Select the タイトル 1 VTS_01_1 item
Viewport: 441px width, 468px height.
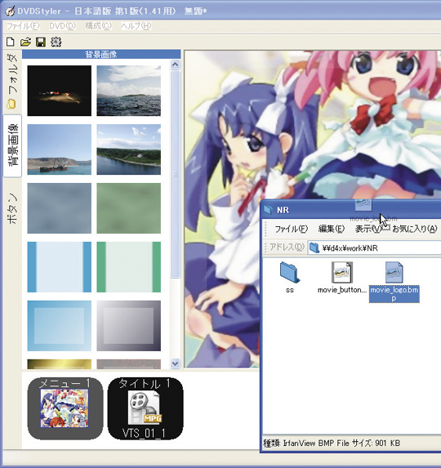(x=145, y=408)
